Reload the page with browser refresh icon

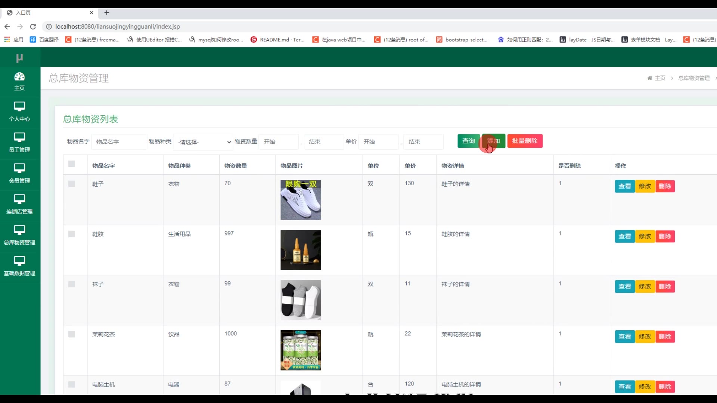33,26
